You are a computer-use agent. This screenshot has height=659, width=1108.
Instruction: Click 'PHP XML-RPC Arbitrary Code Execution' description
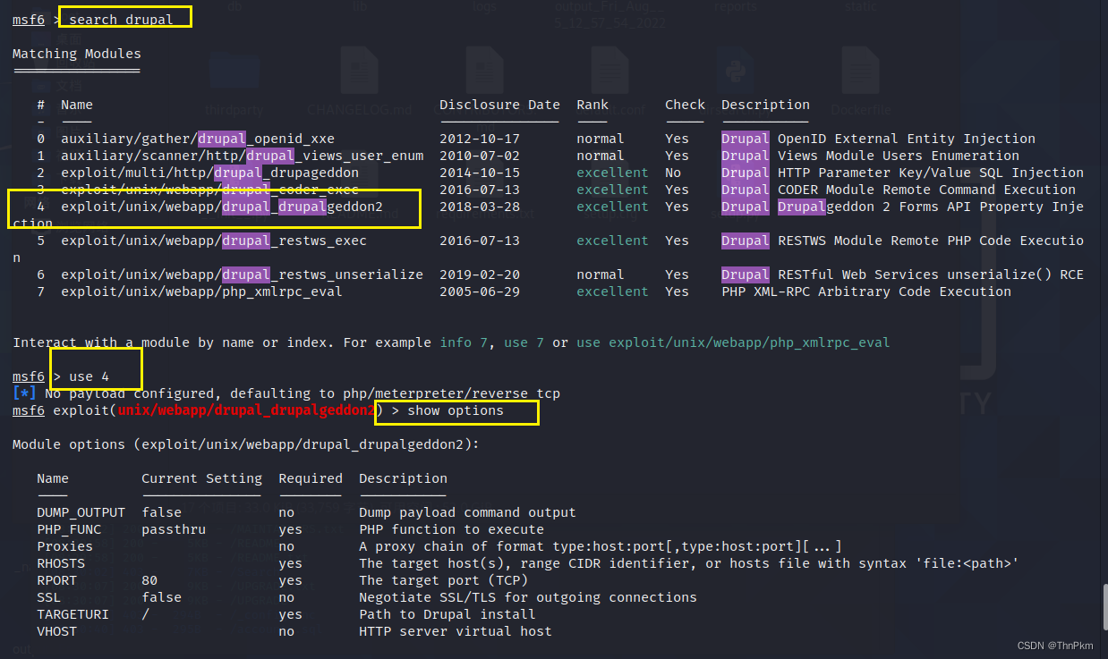tap(866, 291)
